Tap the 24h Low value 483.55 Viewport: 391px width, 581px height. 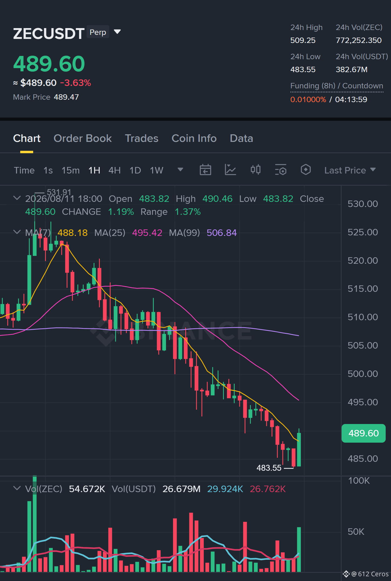click(303, 69)
